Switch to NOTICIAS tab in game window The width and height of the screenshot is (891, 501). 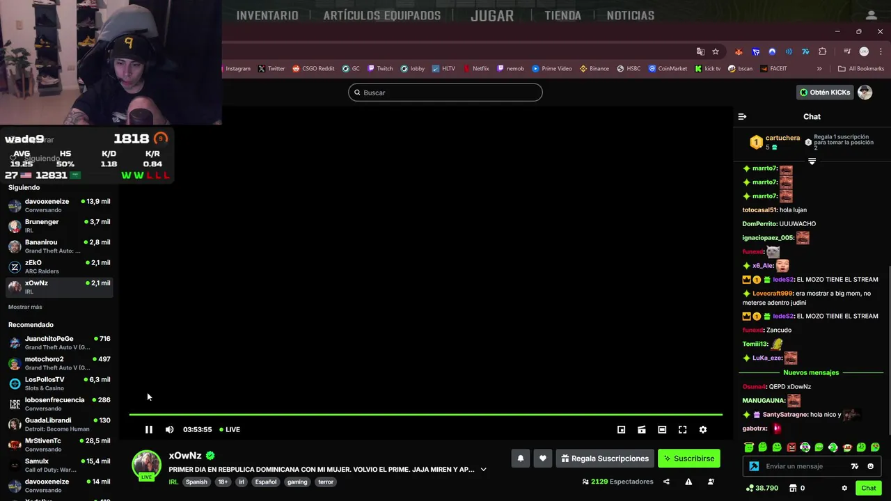point(631,15)
